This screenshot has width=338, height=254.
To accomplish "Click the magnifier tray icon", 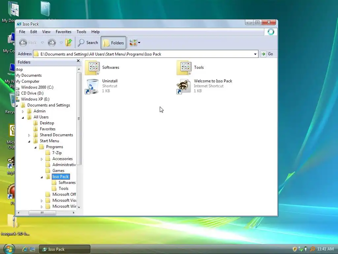I will 313,249.
